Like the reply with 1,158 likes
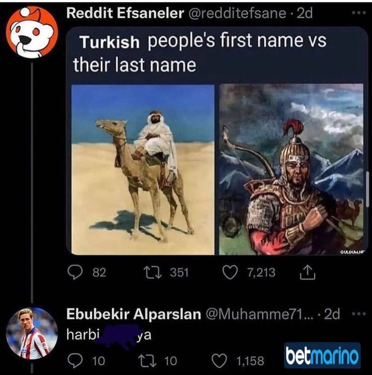Screen dimensions: 372x375 pyautogui.click(x=219, y=361)
